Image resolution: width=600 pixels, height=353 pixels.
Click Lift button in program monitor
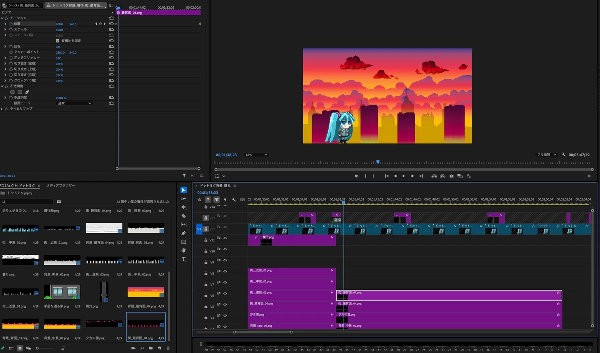point(434,176)
